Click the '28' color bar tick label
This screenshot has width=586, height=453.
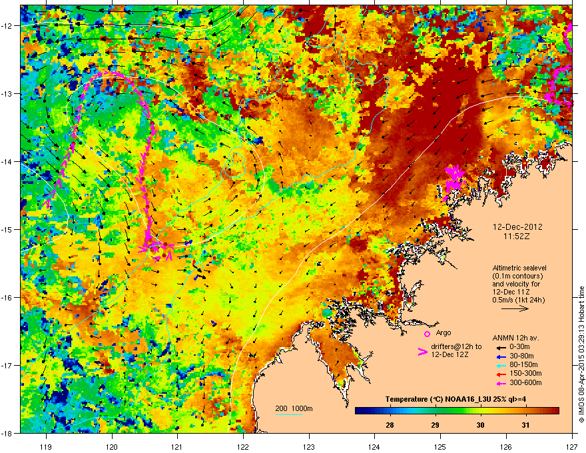[390, 425]
